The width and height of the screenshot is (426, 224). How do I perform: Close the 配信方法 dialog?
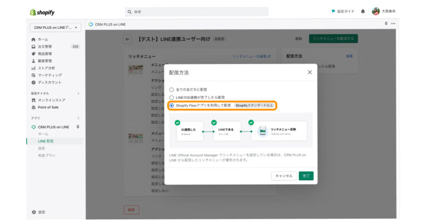310,73
